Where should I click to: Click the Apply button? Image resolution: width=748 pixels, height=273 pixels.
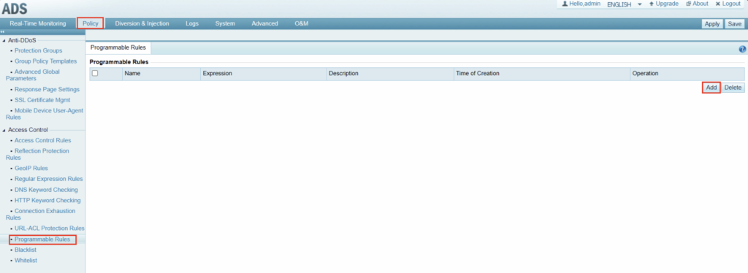click(x=711, y=24)
